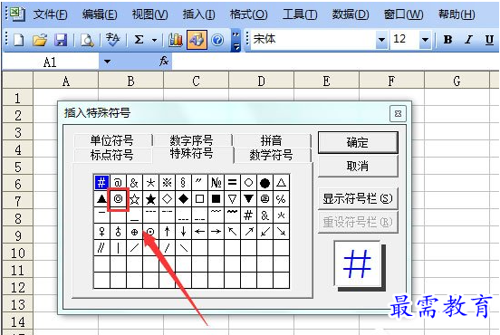Expand the Name Box dropdown arrow
This screenshot has width=500, height=335.
pyautogui.click(x=108, y=62)
